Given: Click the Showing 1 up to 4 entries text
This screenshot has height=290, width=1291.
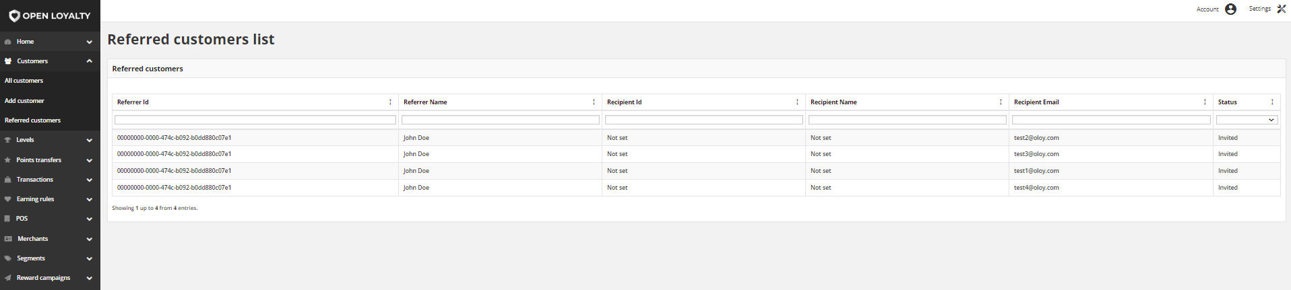Looking at the screenshot, I should [x=155, y=209].
